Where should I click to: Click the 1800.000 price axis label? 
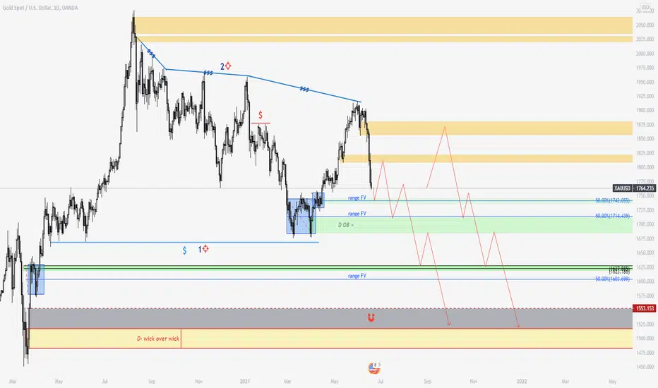tap(645, 167)
